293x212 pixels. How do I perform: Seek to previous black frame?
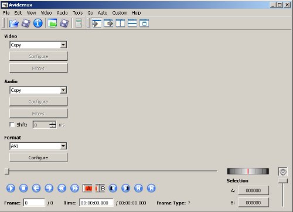(x=113, y=188)
